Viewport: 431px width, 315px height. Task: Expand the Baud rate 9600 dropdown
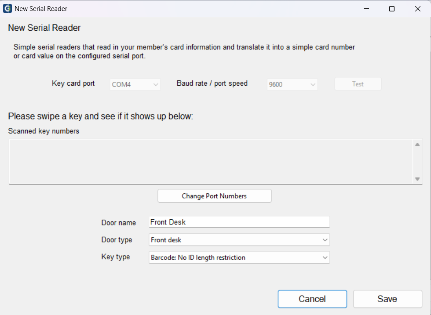pos(292,84)
